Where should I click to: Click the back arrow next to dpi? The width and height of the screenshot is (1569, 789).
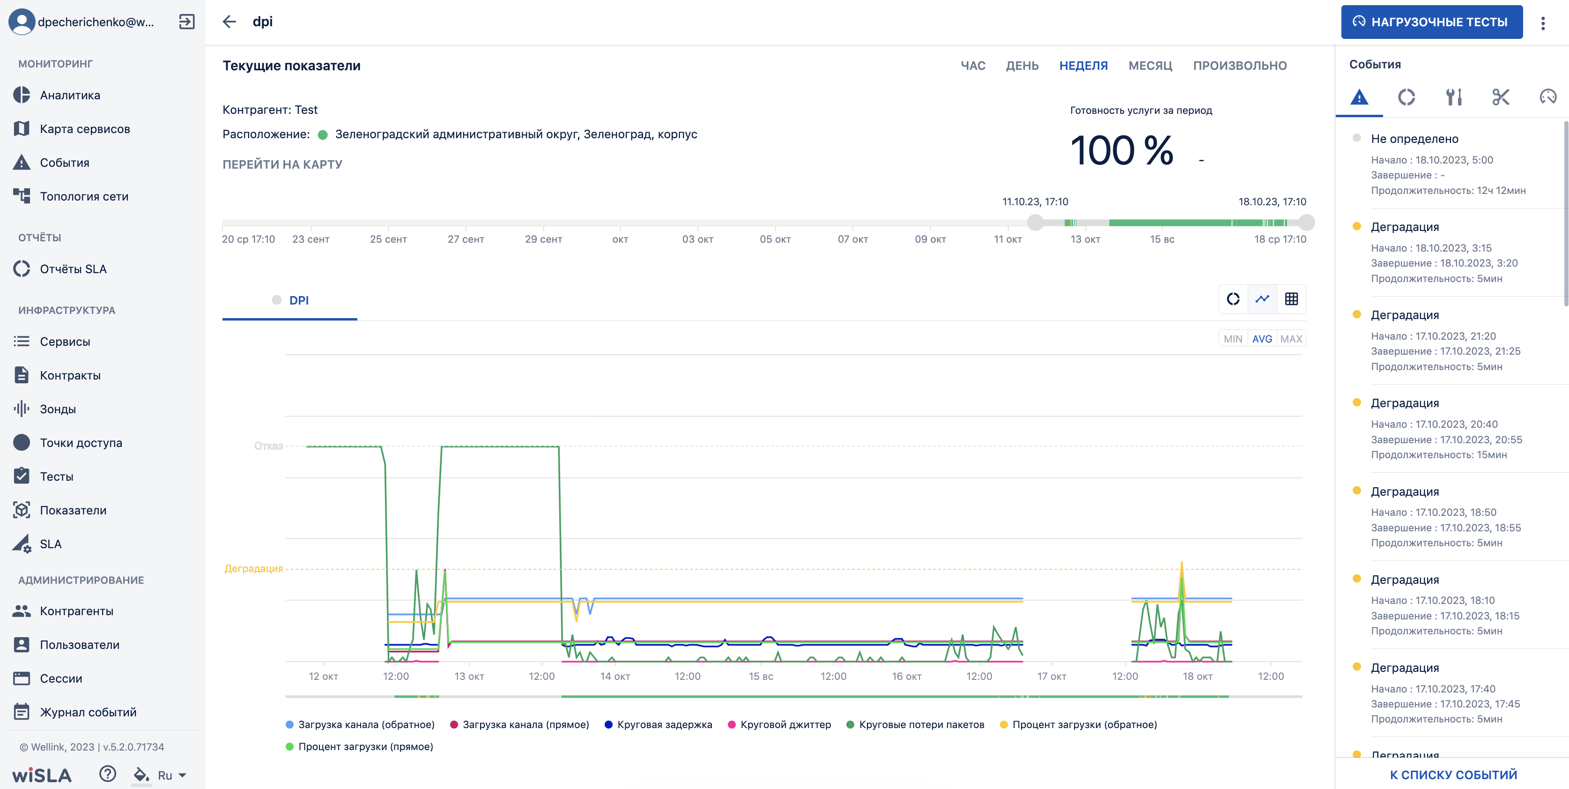pos(229,22)
